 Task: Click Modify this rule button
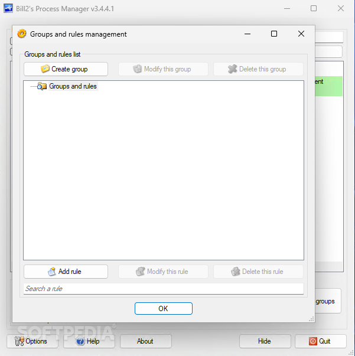pyautogui.click(x=163, y=272)
